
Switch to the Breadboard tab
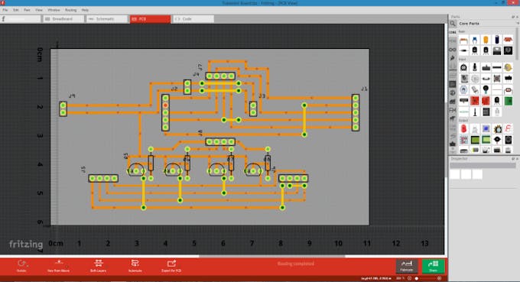pos(63,19)
